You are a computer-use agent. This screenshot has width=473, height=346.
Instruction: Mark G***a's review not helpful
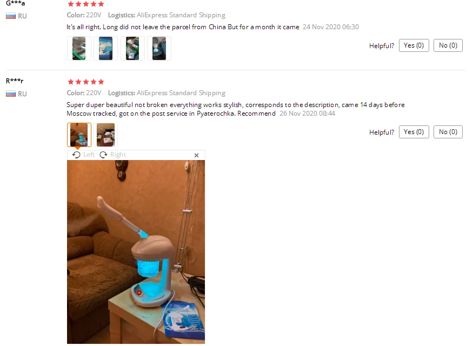[448, 45]
